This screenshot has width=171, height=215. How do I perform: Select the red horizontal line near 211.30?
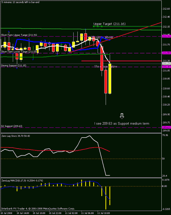pos(121,61)
